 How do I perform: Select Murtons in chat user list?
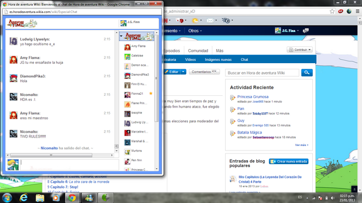[136, 152]
